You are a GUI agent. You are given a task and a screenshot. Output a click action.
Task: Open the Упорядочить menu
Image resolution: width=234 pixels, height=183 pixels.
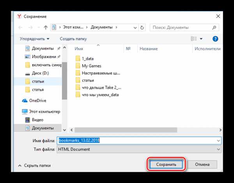pos(35,39)
